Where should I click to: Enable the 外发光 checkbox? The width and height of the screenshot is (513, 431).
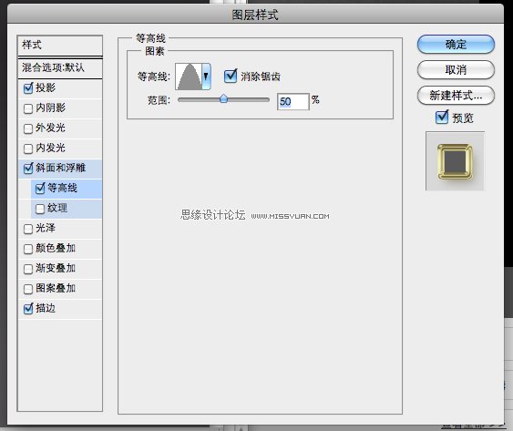point(28,128)
